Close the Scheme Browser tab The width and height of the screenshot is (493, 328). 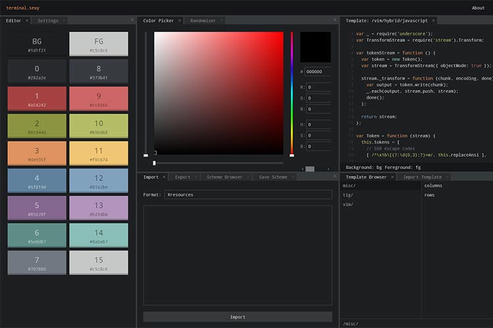point(248,177)
